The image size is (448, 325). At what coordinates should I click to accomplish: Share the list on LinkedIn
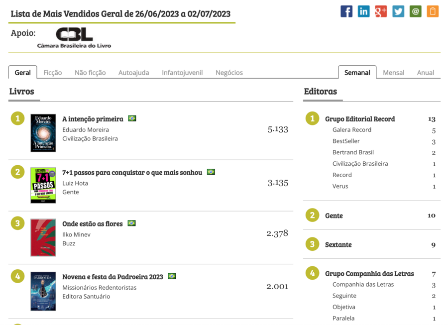tap(363, 11)
